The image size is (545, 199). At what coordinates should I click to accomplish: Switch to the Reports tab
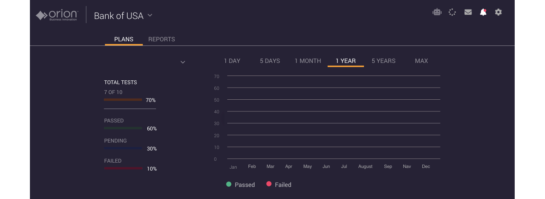pos(162,39)
